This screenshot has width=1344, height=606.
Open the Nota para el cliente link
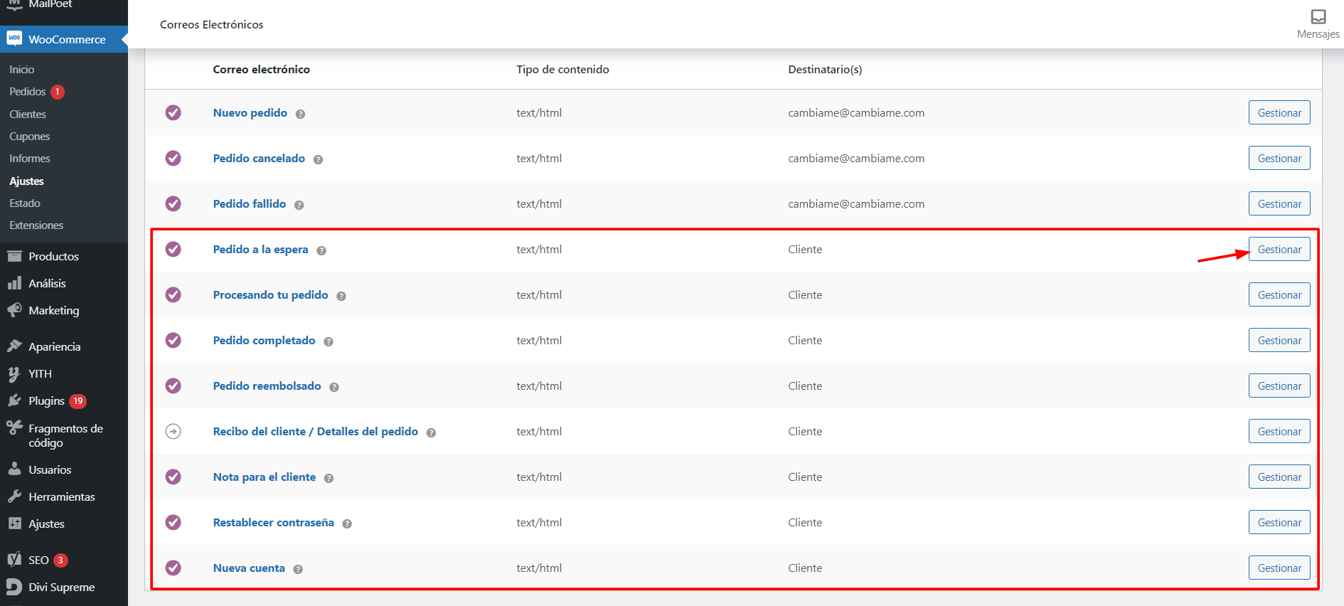coord(265,477)
